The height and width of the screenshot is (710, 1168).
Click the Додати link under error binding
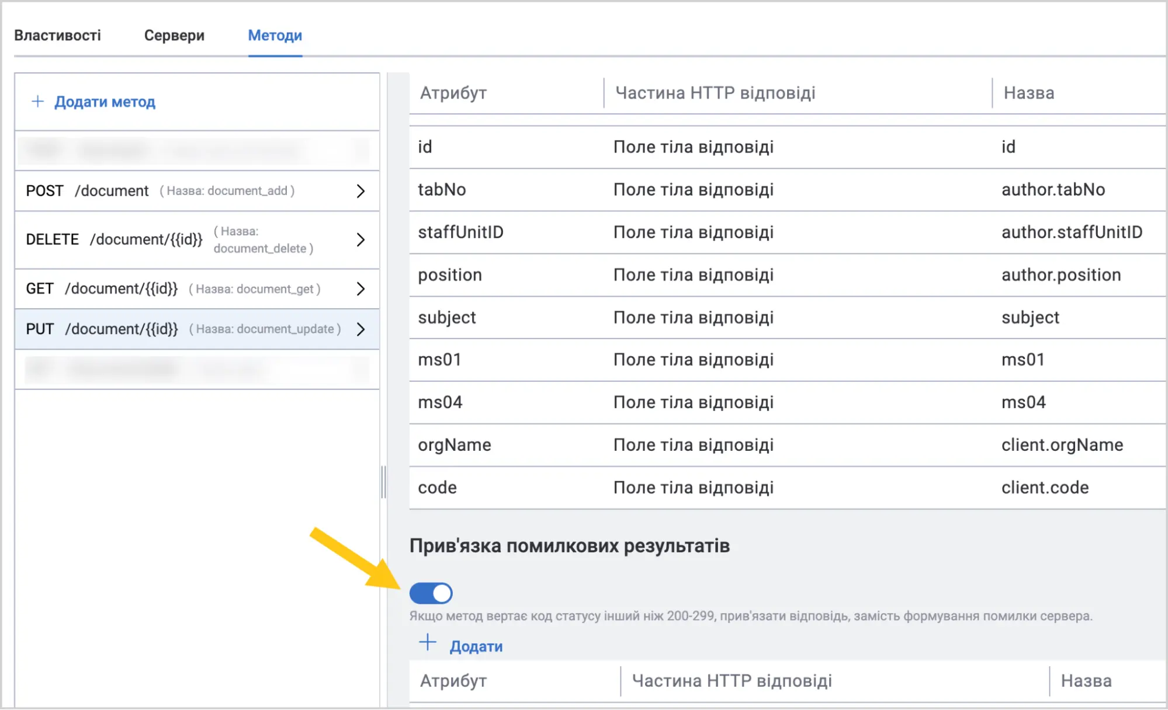(476, 646)
